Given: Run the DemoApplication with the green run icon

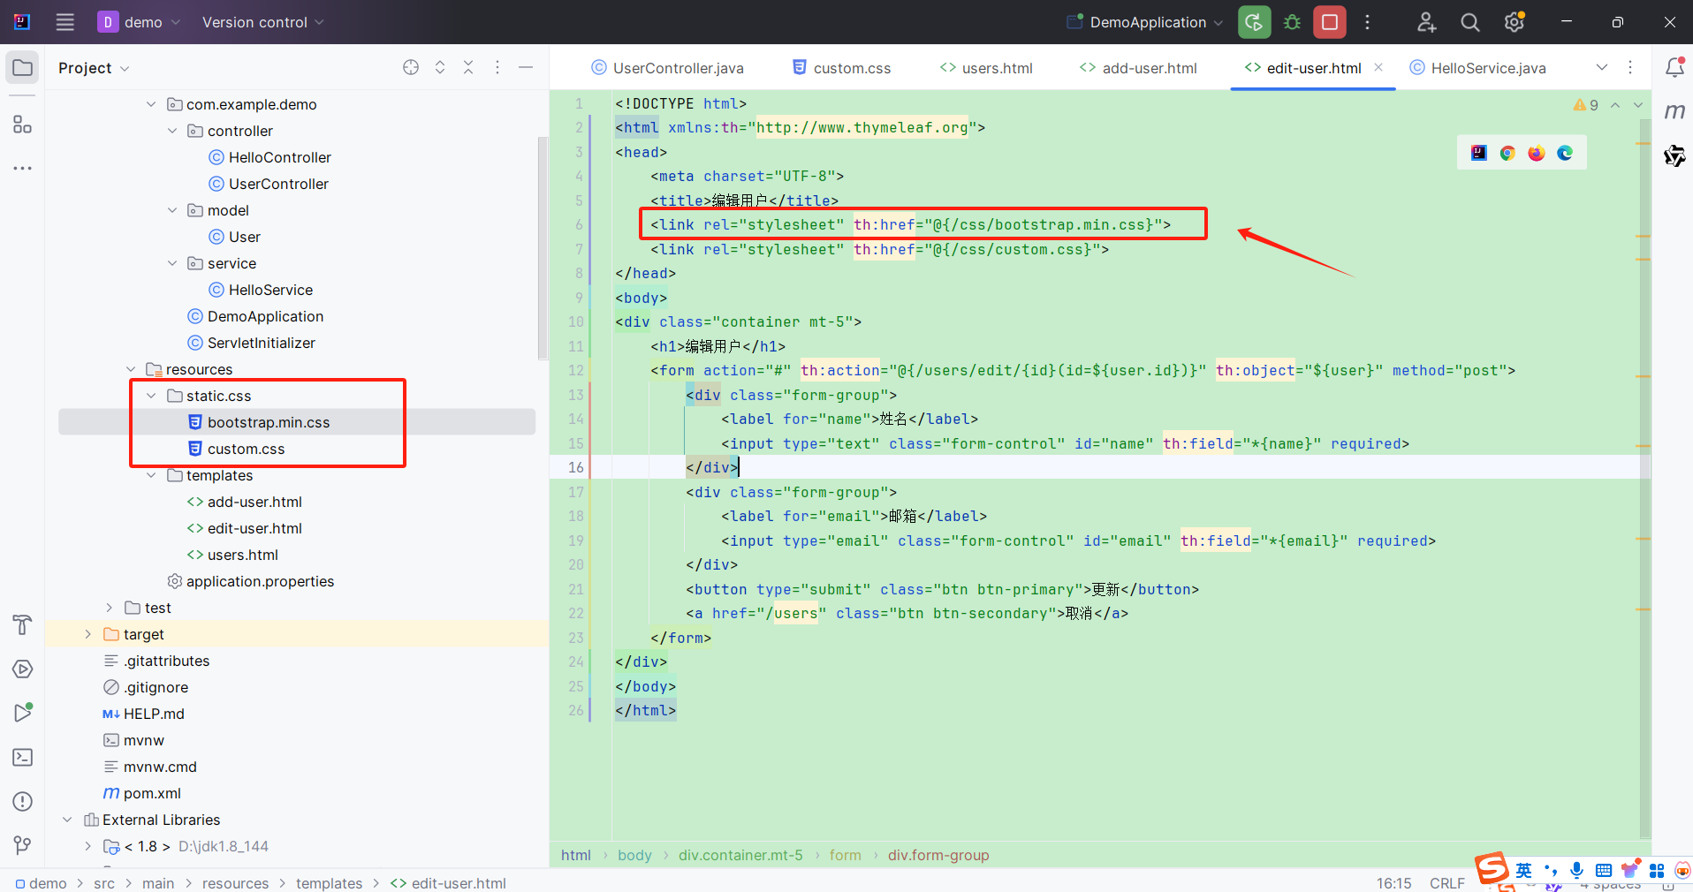Looking at the screenshot, I should tap(1254, 22).
